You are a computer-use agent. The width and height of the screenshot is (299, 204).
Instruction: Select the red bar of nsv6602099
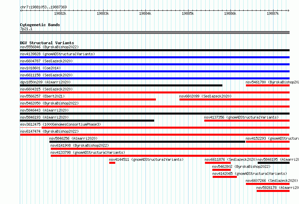234,99
